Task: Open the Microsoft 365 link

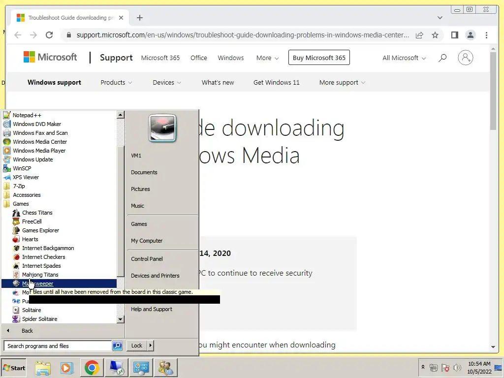Action: click(160, 58)
